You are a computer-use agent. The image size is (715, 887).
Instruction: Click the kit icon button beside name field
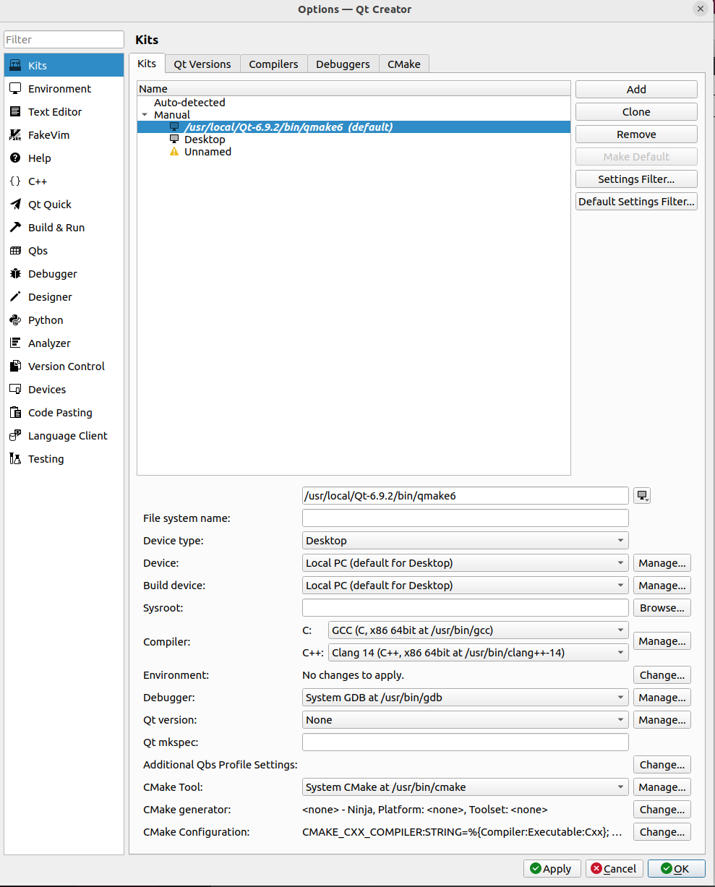pos(642,496)
